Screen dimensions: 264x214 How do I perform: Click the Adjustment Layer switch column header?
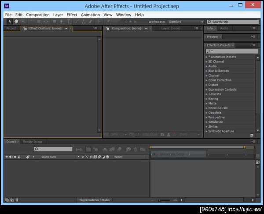click(103, 157)
